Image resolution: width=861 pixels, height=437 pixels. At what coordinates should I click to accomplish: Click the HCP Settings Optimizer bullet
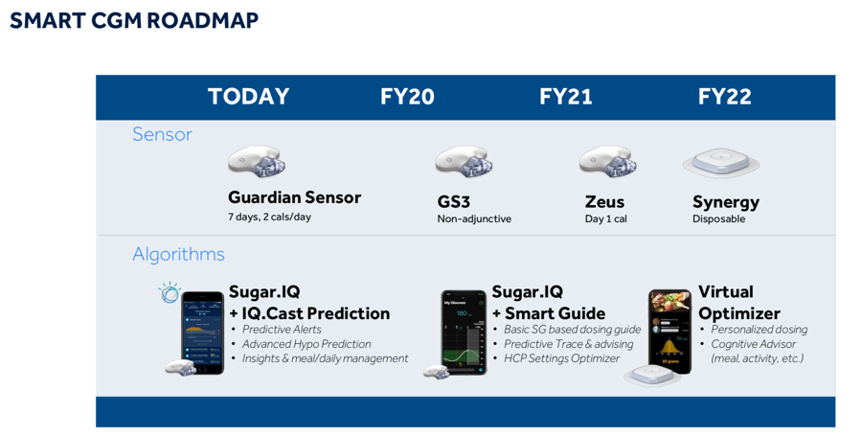(x=562, y=358)
